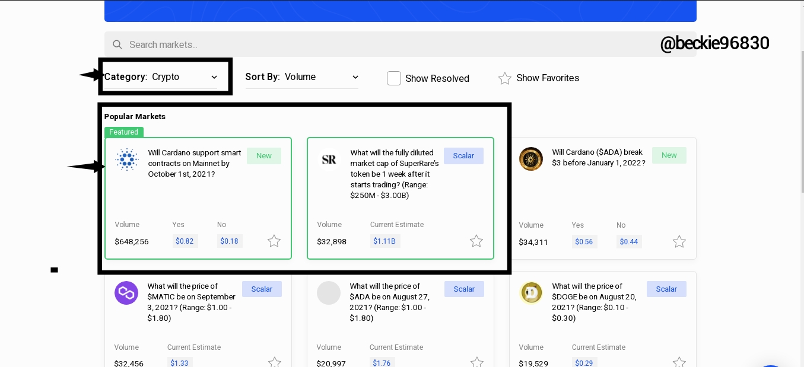The width and height of the screenshot is (804, 367).
Task: Click the $1.33 current estimate
Action: [x=180, y=363]
